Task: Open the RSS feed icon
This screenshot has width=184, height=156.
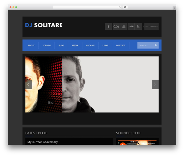Action: point(138,27)
